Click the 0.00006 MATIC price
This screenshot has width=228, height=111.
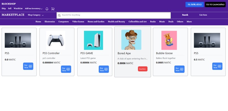click(89, 63)
